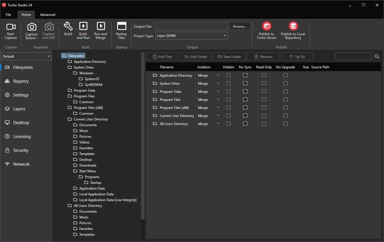Image resolution: width=384 pixels, height=242 pixels.
Task: Select Local Application Data (Low Integrity) in tree
Action: pos(108,200)
